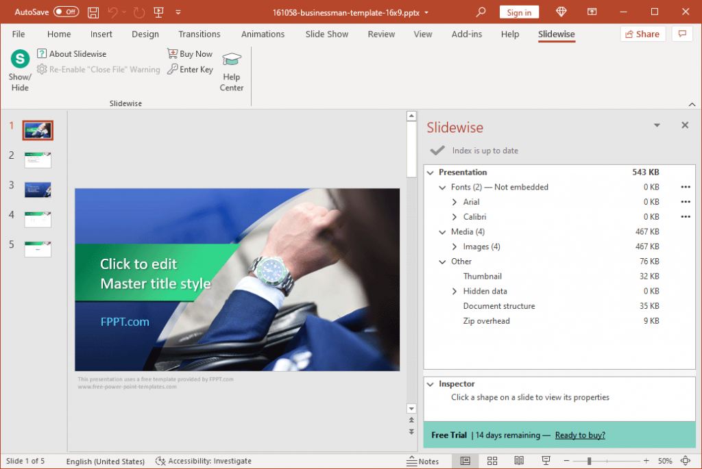Open the Slidewise Help Center
The height and width of the screenshot is (469, 702).
[x=231, y=68]
